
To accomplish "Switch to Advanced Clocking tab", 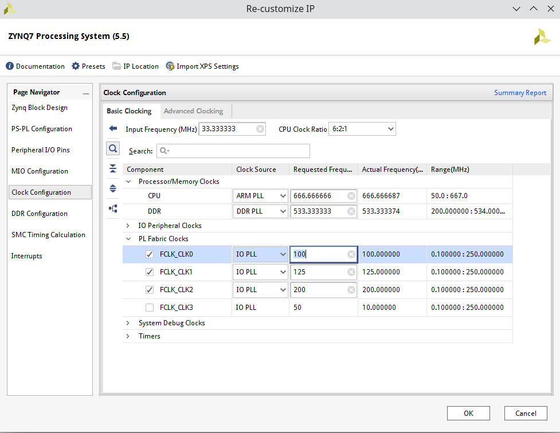I will (x=193, y=111).
